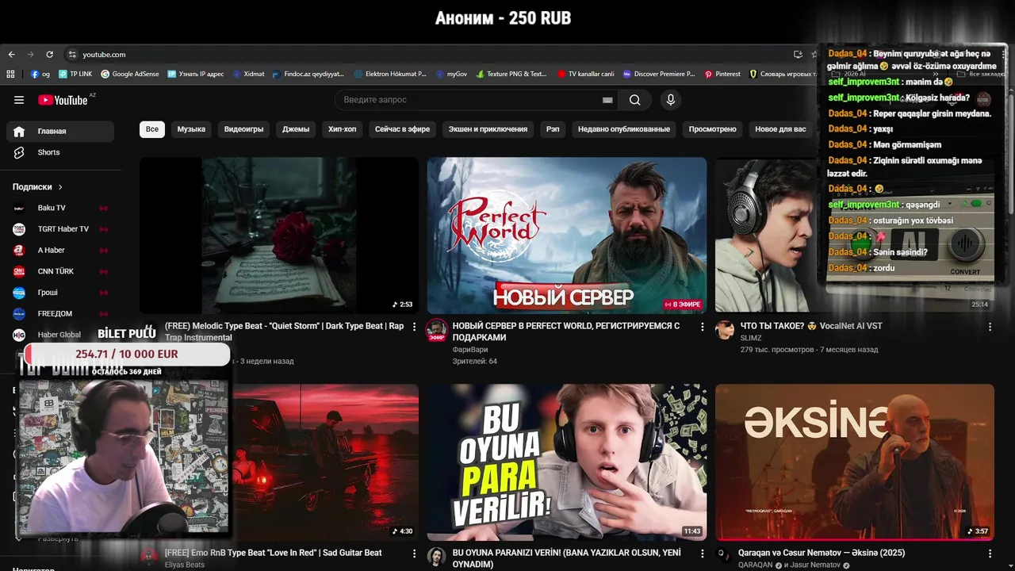Open options menu for Love In Red video

[414, 554]
